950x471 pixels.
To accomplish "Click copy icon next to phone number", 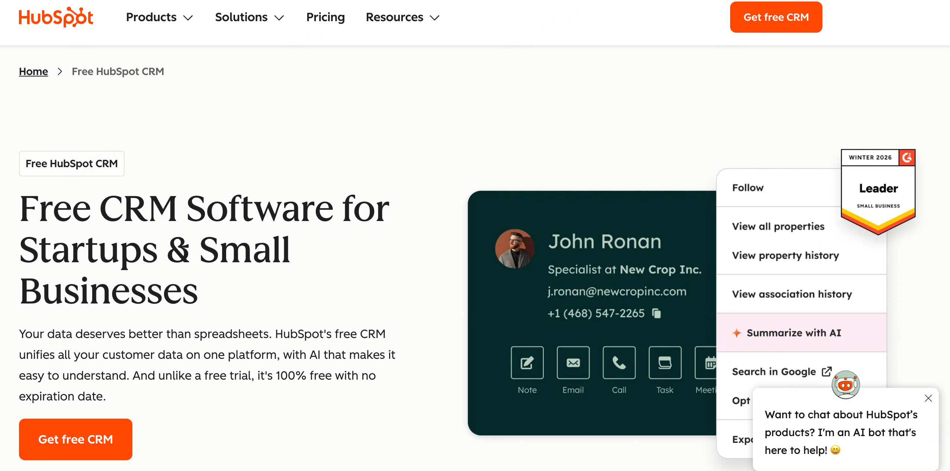I will click(657, 314).
